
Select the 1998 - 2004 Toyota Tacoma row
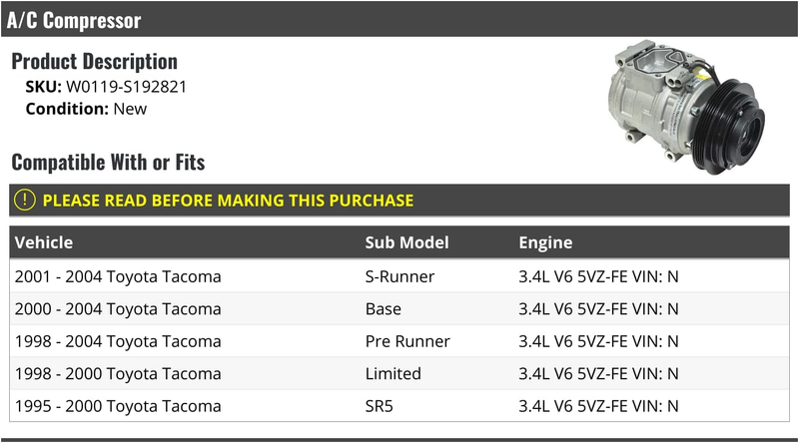tap(399, 341)
